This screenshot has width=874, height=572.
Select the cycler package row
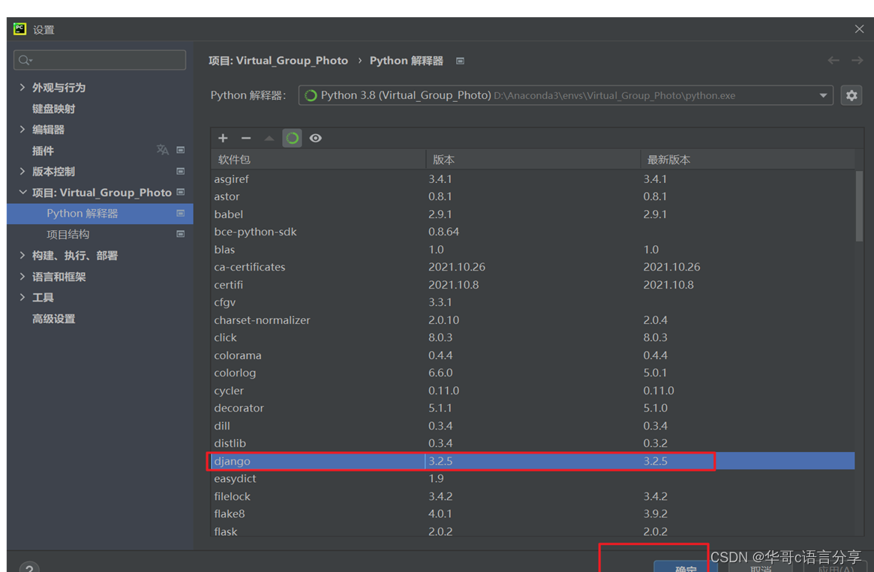pyautogui.click(x=533, y=391)
